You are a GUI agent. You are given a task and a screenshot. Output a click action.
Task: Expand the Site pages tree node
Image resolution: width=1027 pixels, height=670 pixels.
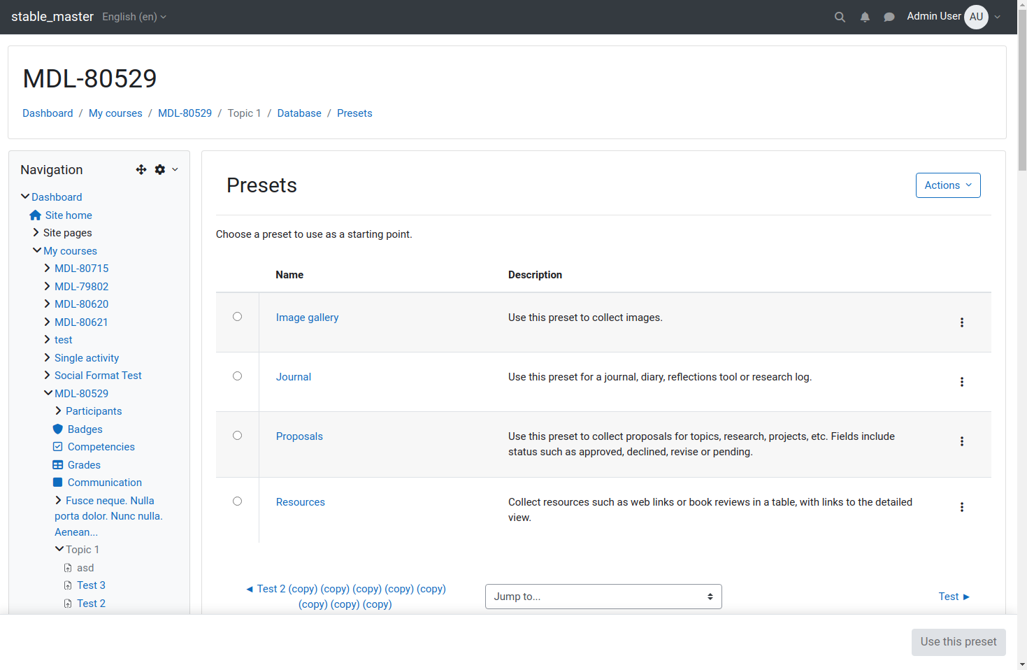click(x=36, y=233)
